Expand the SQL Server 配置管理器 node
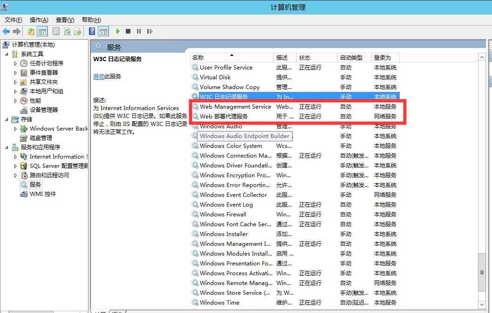 coord(15,166)
